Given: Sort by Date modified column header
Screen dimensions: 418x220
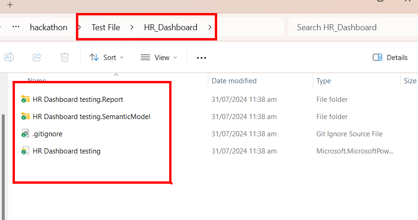Looking at the screenshot, I should tap(234, 81).
